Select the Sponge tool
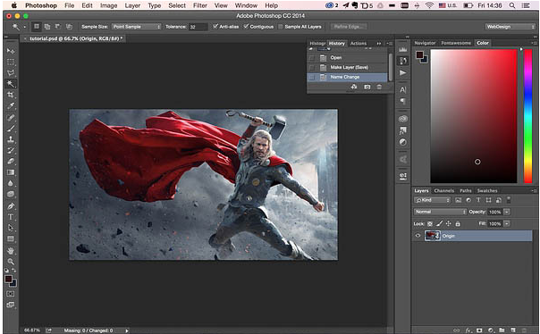540x334 pixels. click(11, 195)
